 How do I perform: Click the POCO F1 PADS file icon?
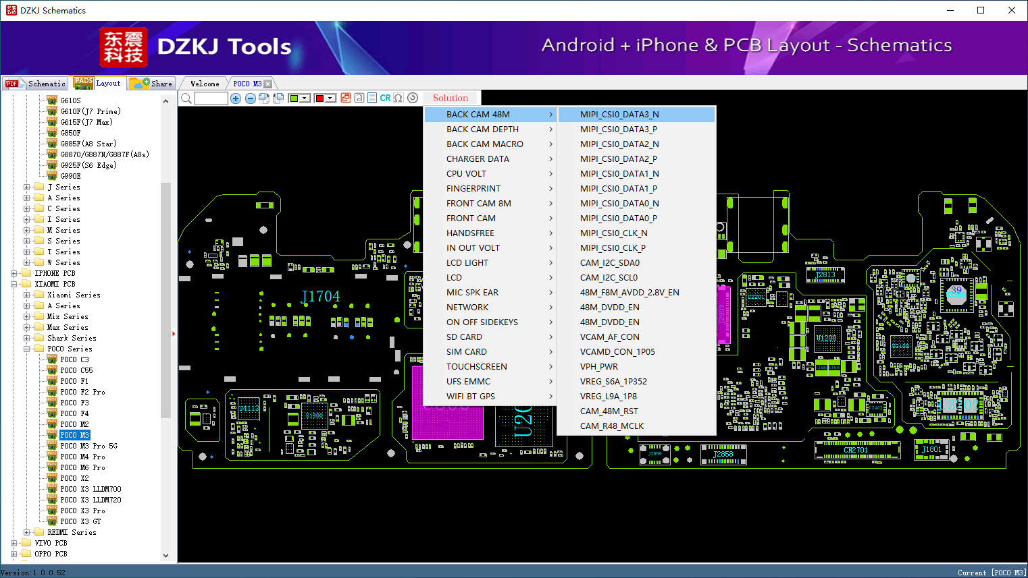pyautogui.click(x=52, y=381)
